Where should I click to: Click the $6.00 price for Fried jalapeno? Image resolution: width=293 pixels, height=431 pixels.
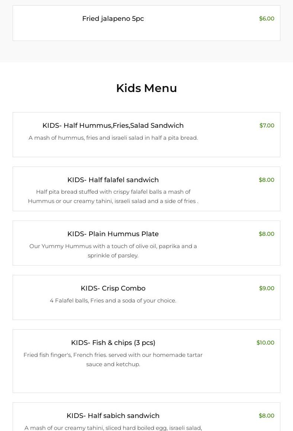tap(267, 19)
